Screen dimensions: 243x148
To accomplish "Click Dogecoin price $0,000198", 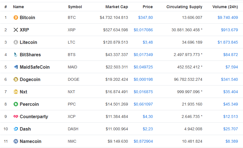I will click(x=143, y=79).
